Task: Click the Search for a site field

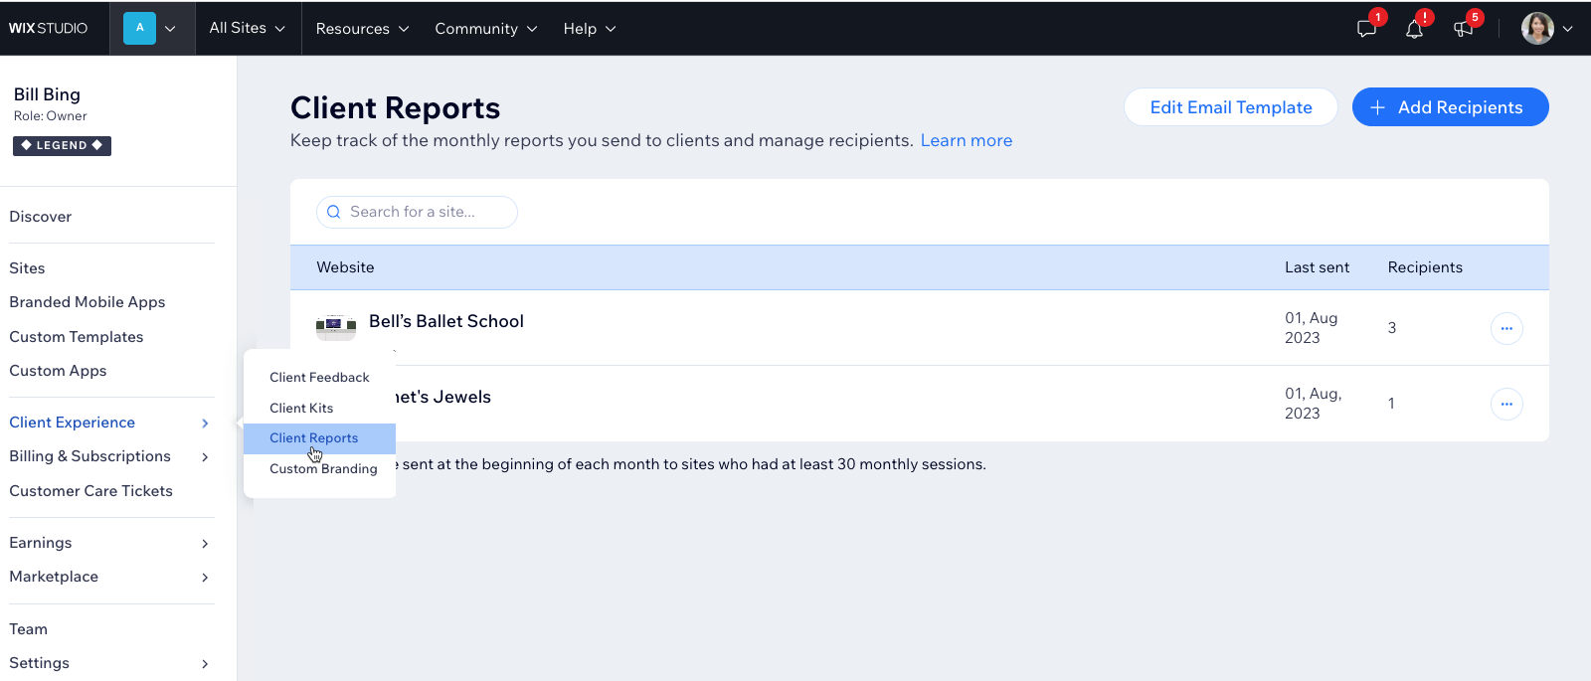Action: [418, 212]
